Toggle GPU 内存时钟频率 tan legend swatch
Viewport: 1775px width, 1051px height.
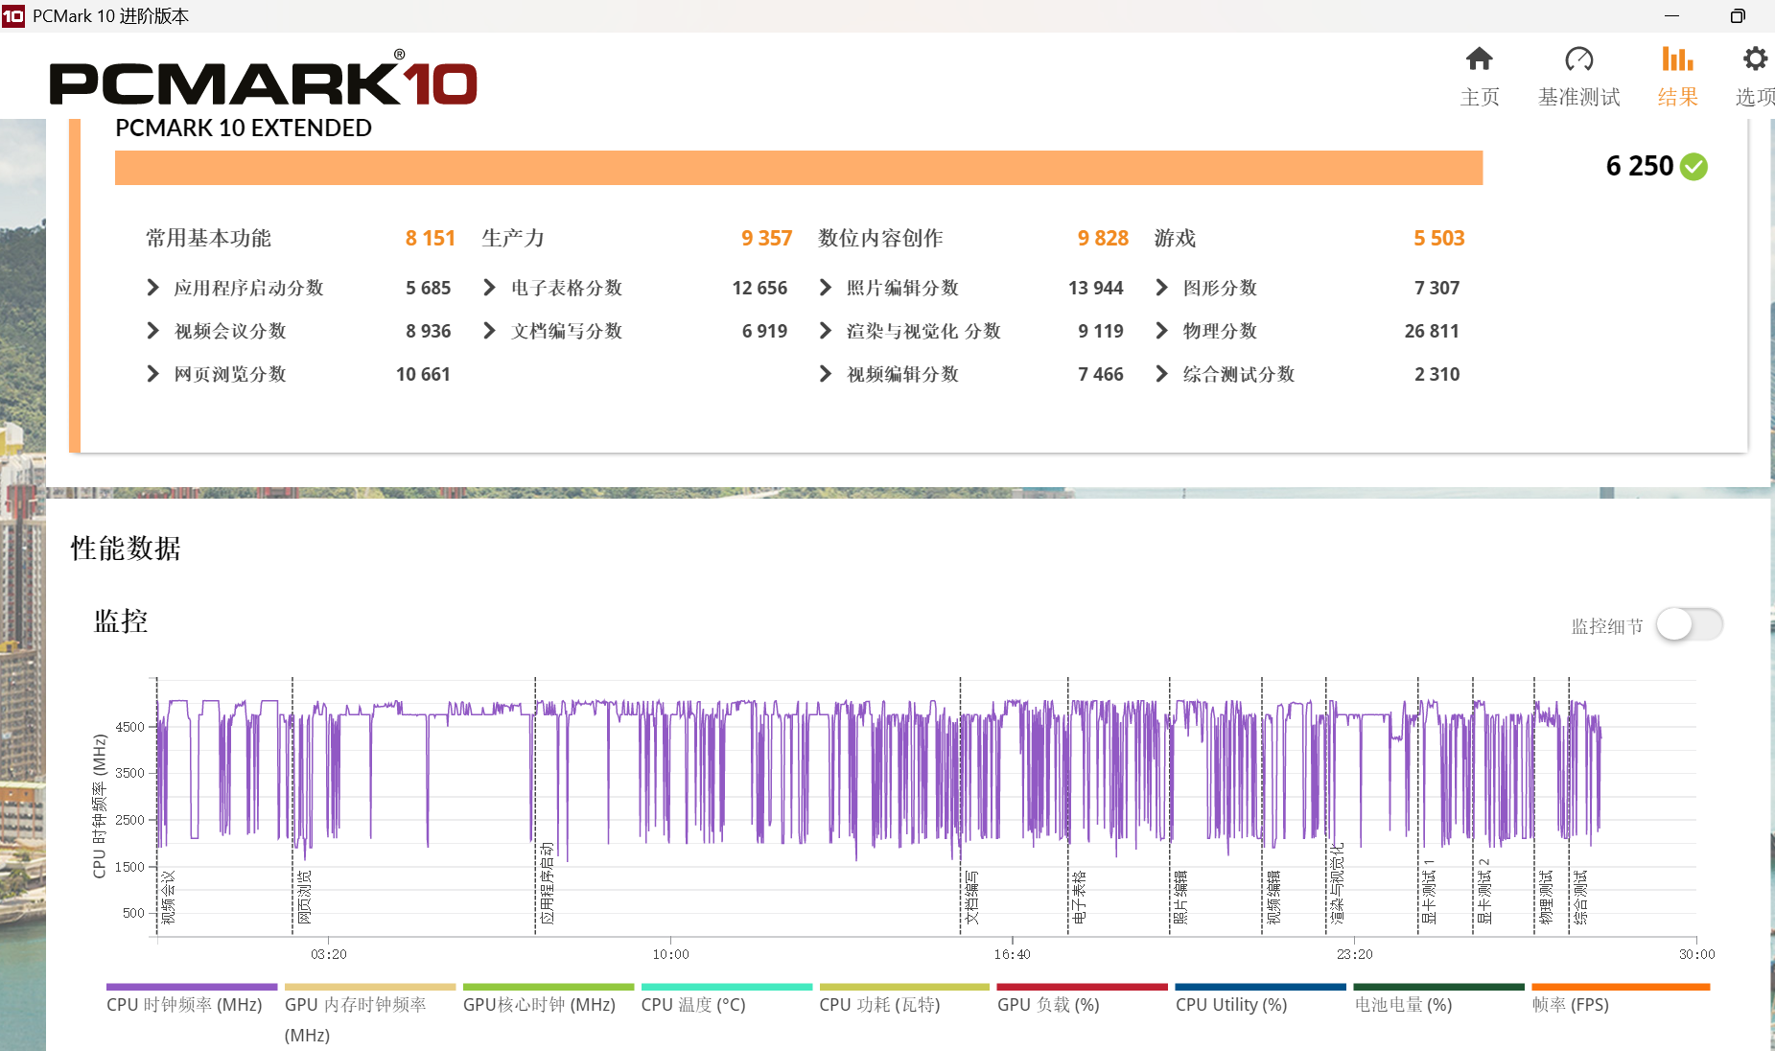[370, 987]
